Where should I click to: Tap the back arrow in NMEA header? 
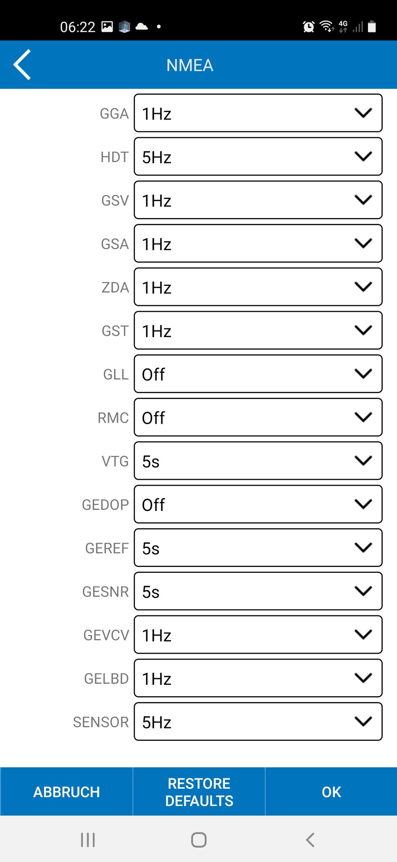(22, 65)
